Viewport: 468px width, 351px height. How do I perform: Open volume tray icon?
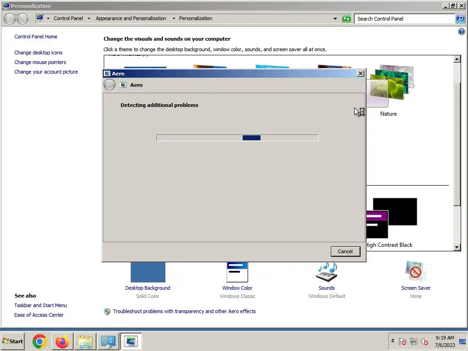pos(424,341)
